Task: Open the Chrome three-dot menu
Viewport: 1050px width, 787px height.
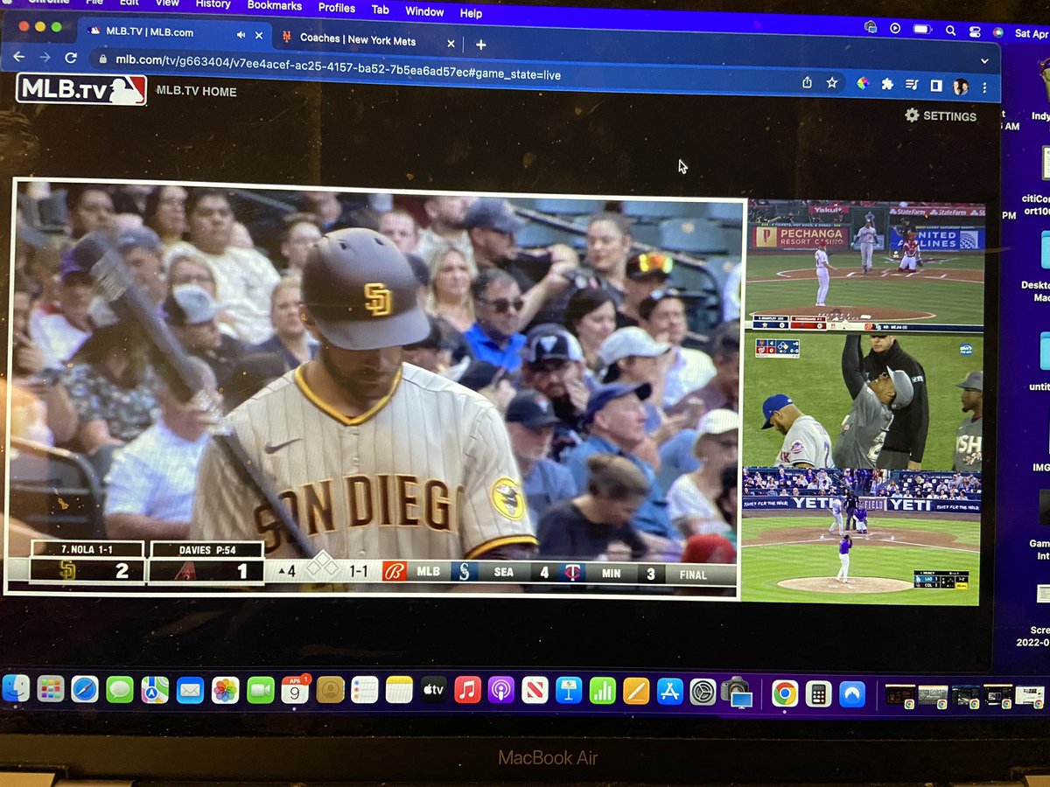Action: point(986,87)
